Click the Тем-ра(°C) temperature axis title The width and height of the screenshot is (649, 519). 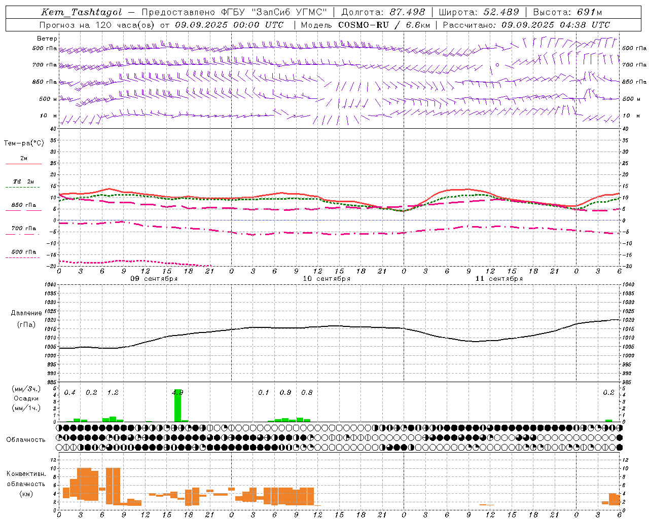click(x=24, y=143)
